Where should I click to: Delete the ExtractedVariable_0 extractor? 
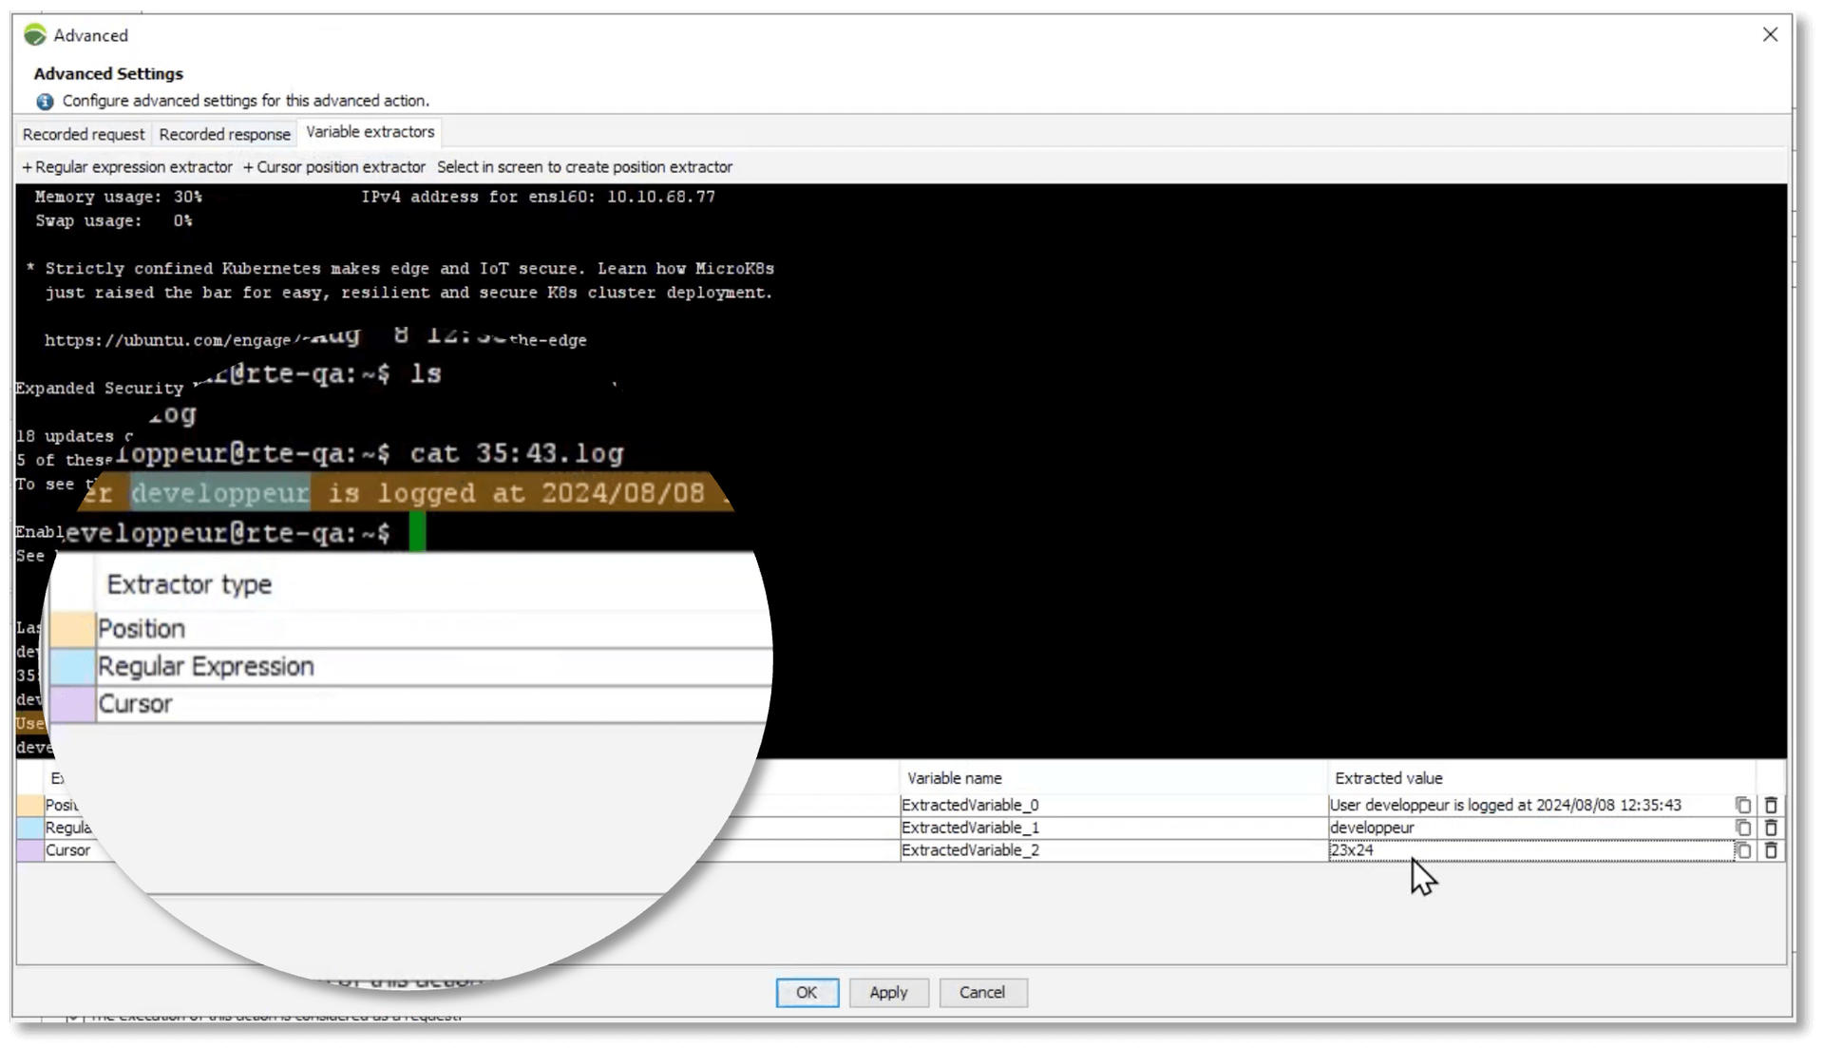coord(1772,805)
